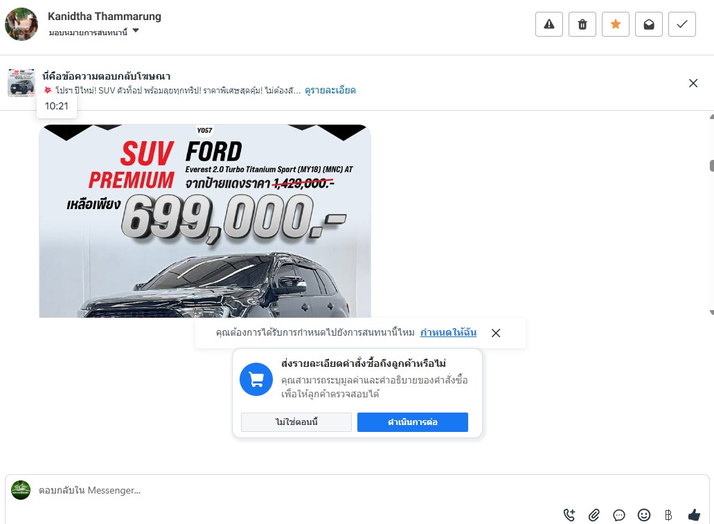Send a thumbs up like
714x524 pixels.
pyautogui.click(x=694, y=515)
